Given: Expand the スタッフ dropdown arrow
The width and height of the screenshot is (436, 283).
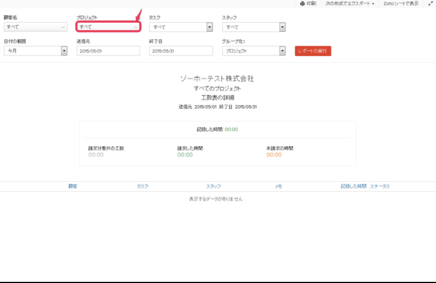Looking at the screenshot, I should (x=282, y=27).
